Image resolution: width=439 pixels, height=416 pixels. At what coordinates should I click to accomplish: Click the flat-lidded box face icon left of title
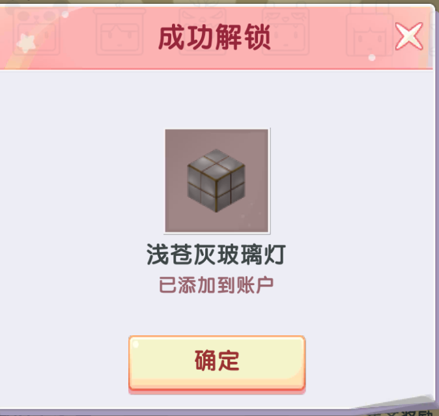click(120, 31)
